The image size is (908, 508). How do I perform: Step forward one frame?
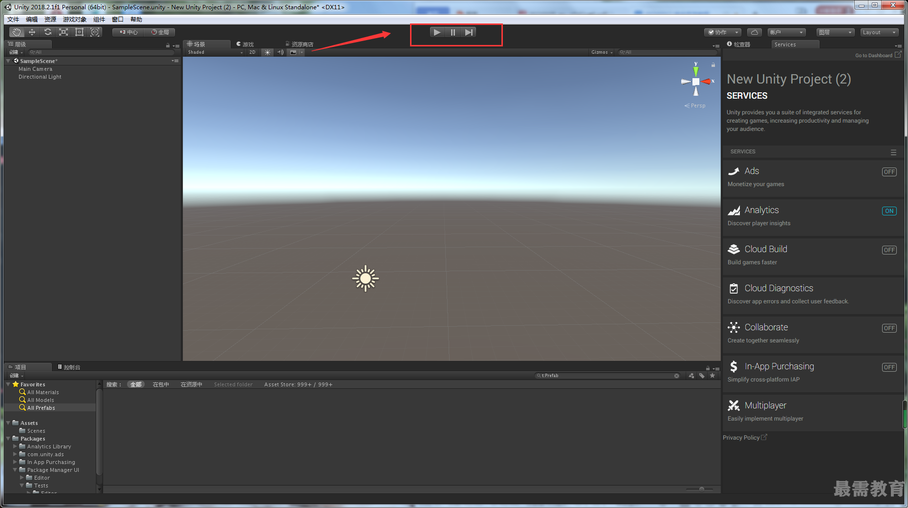tap(469, 32)
